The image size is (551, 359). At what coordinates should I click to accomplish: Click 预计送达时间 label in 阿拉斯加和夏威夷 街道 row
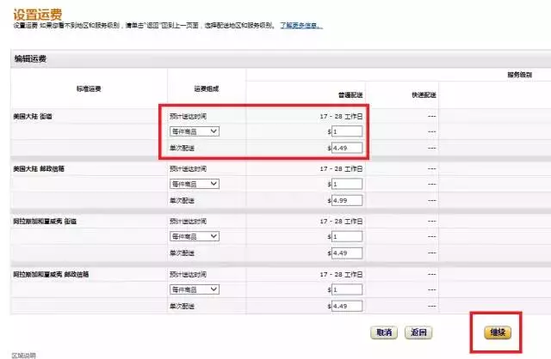pos(188,222)
